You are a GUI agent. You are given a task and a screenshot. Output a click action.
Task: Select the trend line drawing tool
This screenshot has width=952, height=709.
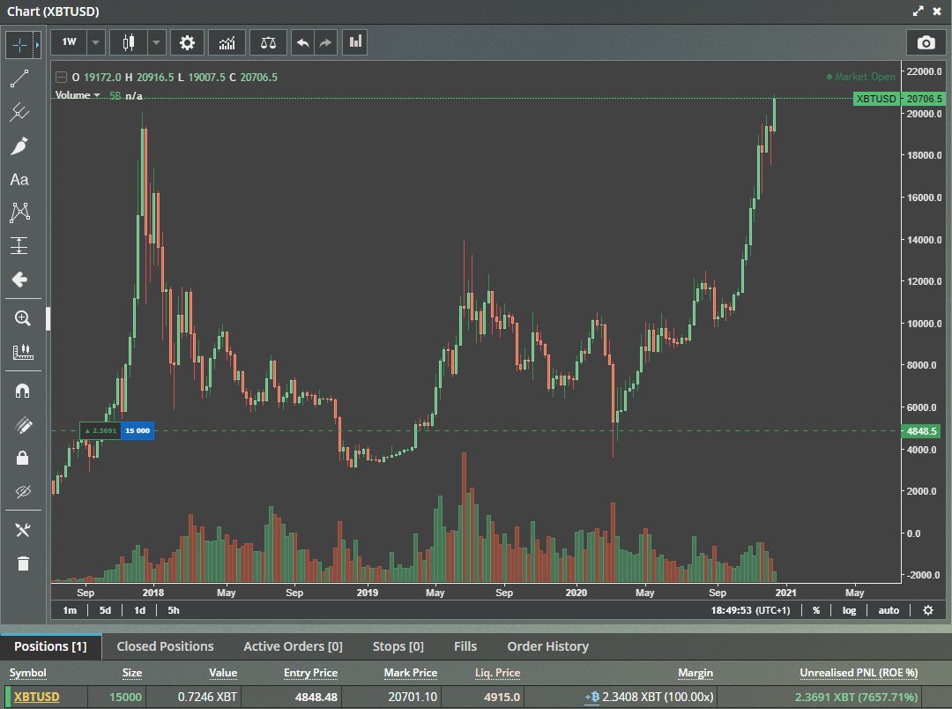pyautogui.click(x=19, y=78)
